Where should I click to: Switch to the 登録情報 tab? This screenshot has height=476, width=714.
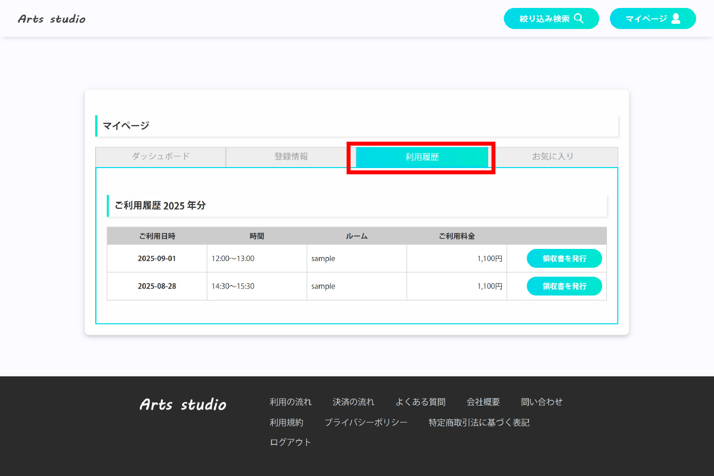tap(291, 157)
